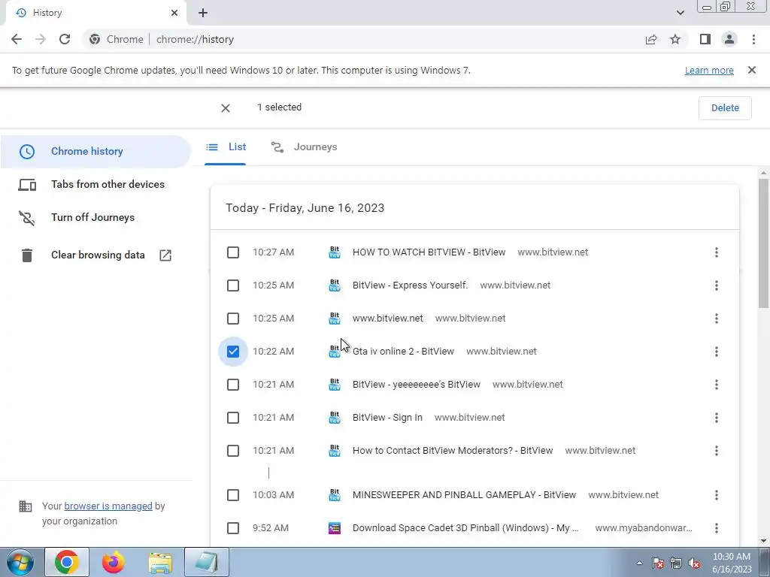The height and width of the screenshot is (577, 770).
Task: Click BitView favicon of HOW TO WATCH BITVIEW
Action: click(x=335, y=252)
